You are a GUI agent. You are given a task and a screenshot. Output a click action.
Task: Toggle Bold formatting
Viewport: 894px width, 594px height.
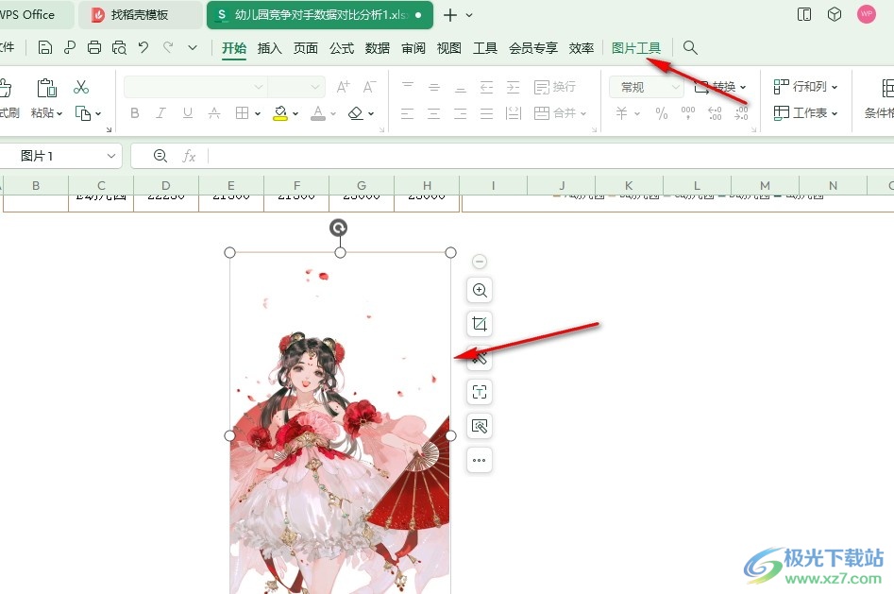pos(135,113)
